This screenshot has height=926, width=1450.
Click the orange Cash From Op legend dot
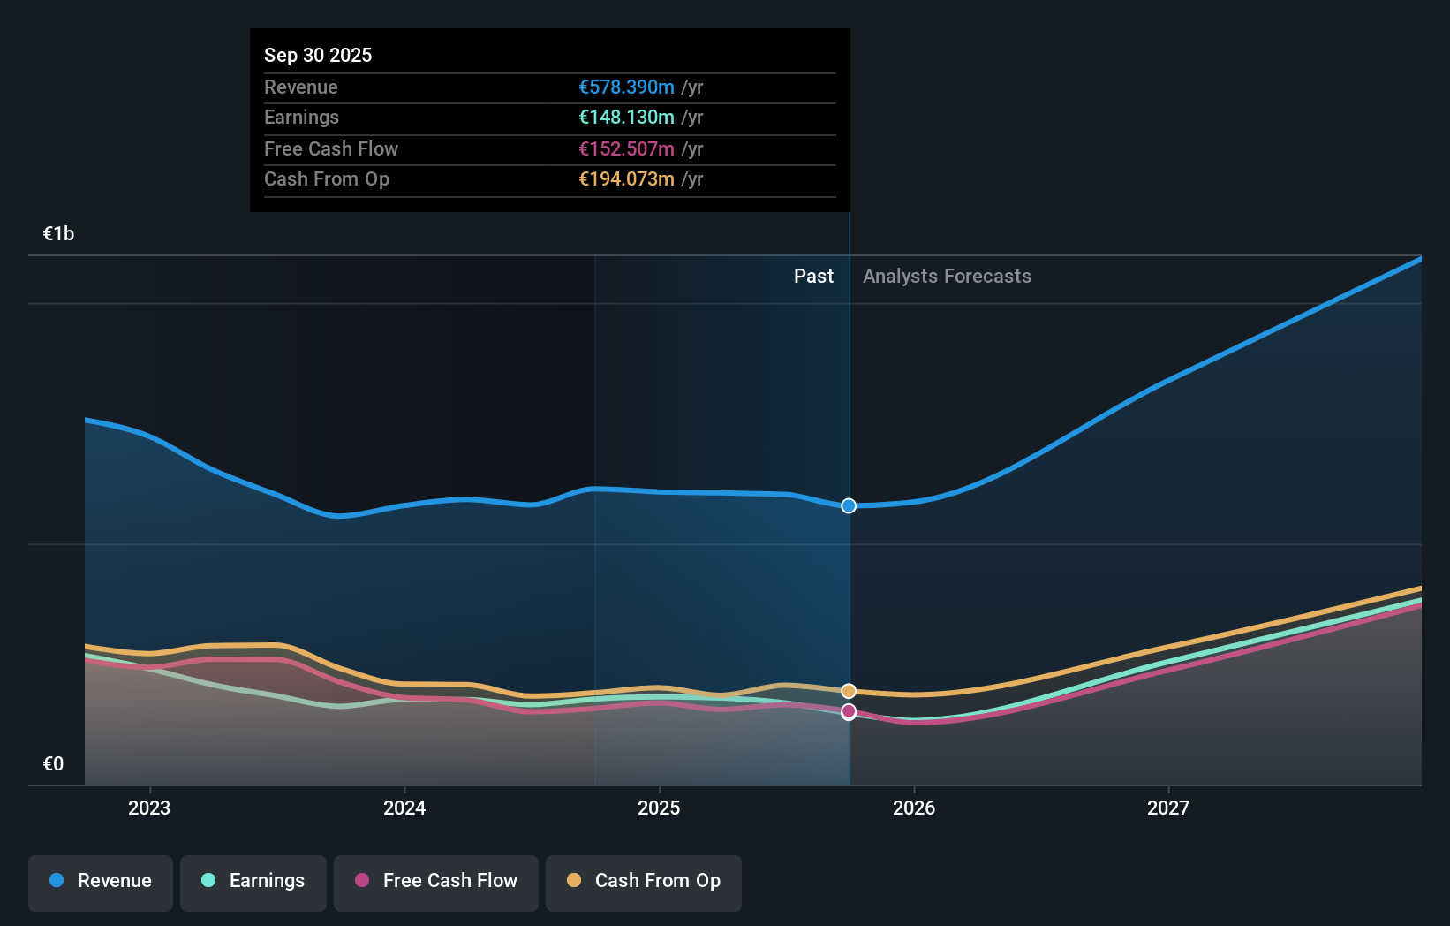574,881
